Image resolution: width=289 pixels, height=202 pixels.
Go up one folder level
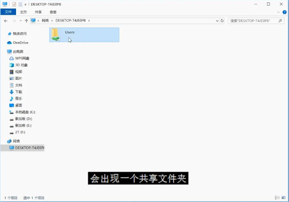(x=27, y=21)
